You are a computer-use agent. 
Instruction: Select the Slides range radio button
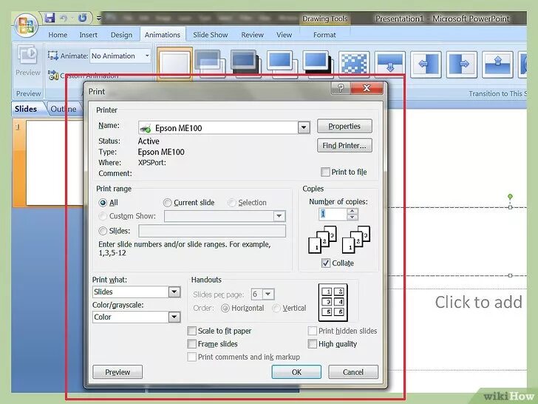[103, 231]
